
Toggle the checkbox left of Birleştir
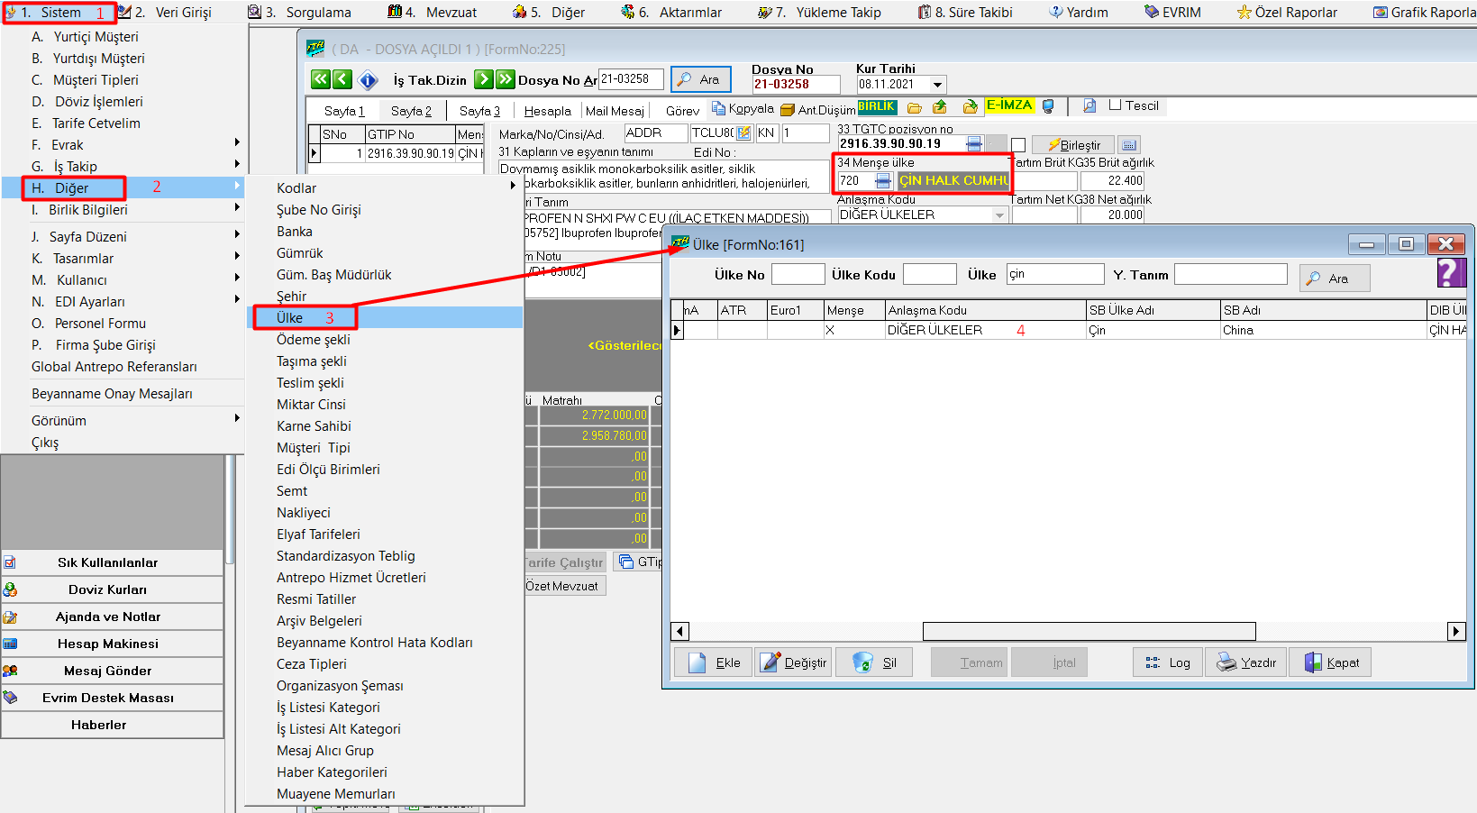coord(1018,145)
